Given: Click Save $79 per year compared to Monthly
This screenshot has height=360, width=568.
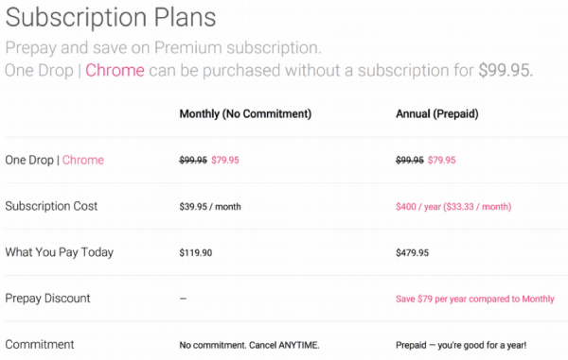Looking at the screenshot, I should tap(475, 299).
